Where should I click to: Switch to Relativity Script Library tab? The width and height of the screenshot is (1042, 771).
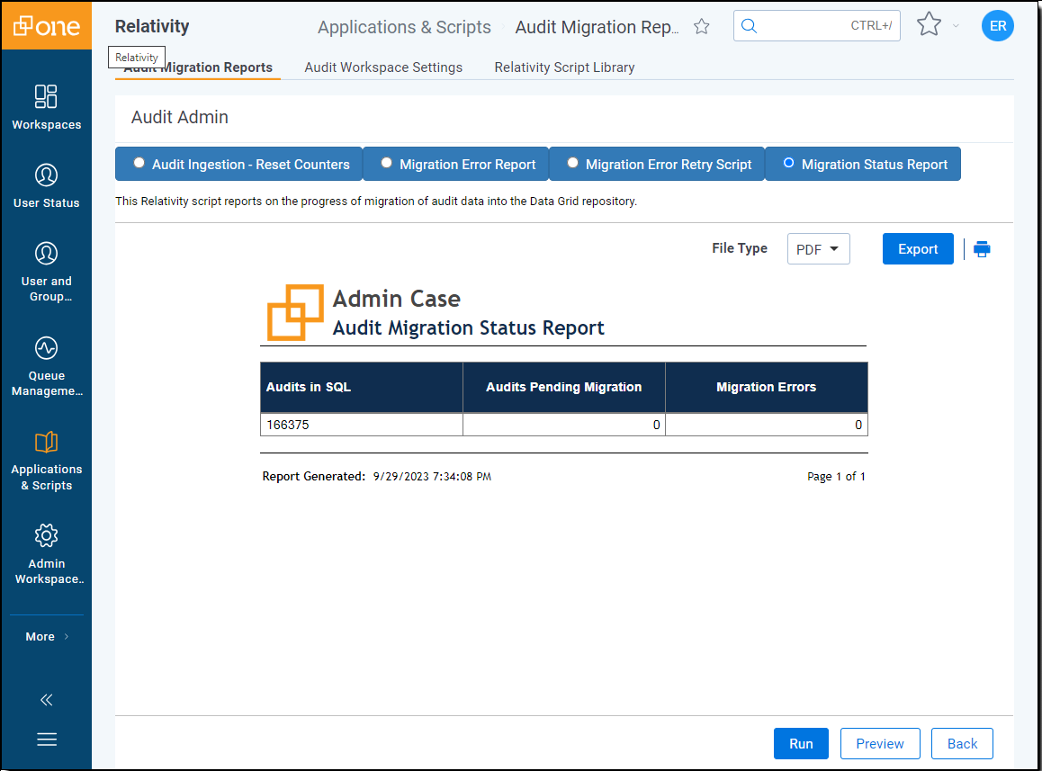click(x=564, y=67)
